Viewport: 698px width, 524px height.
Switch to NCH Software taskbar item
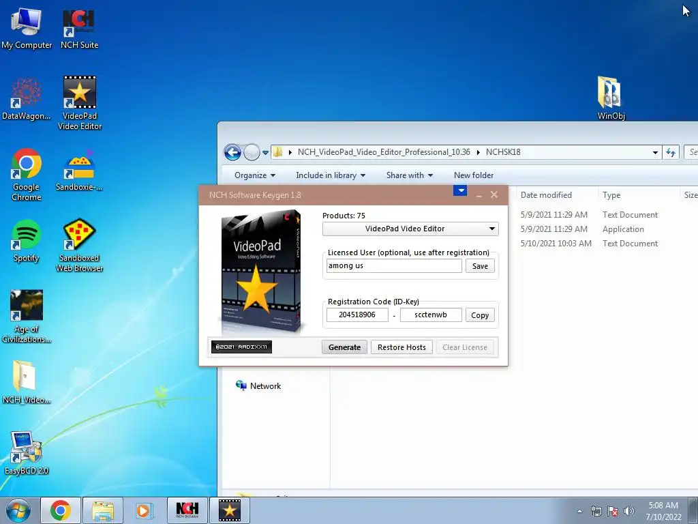click(x=187, y=510)
